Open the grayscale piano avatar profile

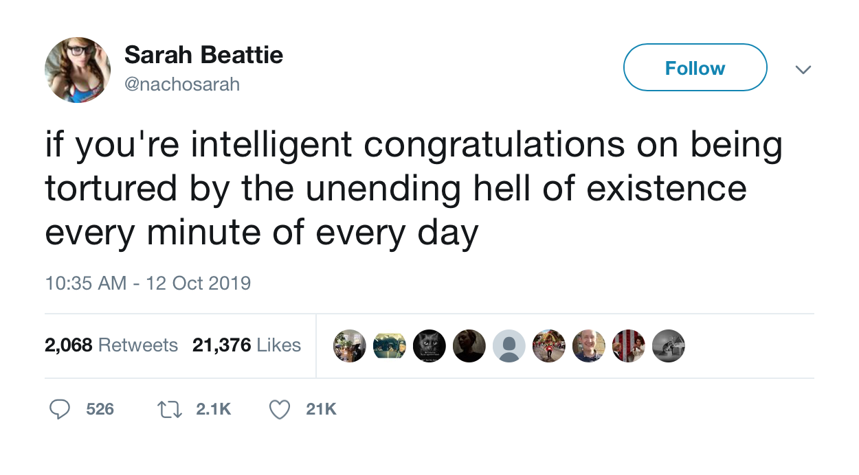668,345
